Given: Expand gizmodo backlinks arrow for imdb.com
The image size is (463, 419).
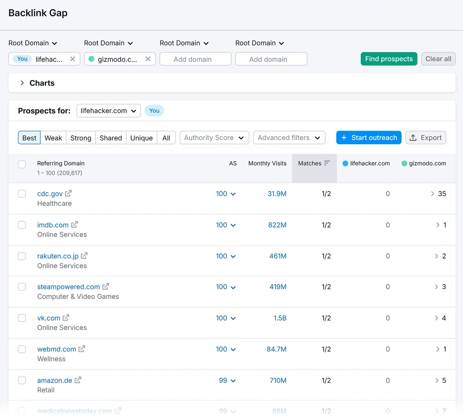Looking at the screenshot, I should pos(438,225).
